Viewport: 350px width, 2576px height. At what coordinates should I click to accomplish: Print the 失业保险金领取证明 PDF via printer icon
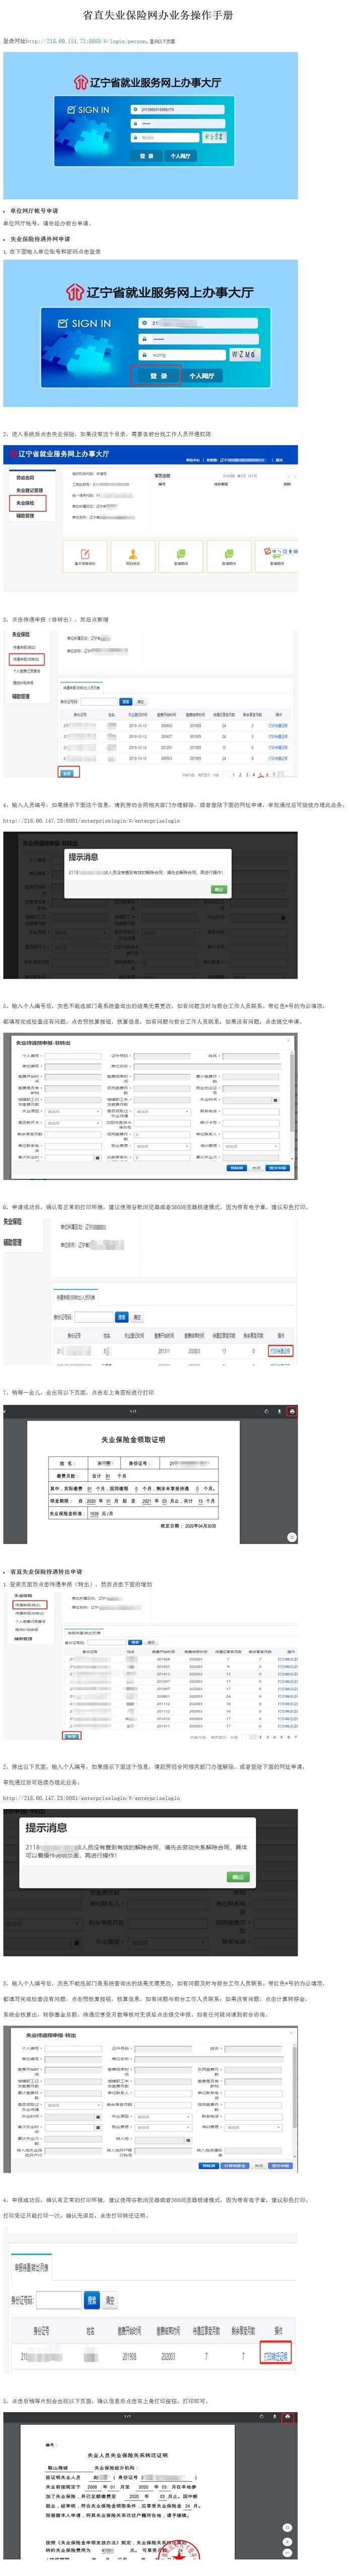(291, 1411)
